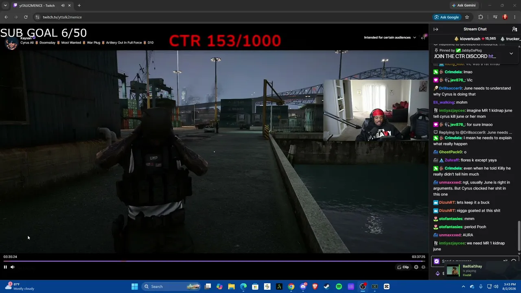
Task: Click the Windows taskbar Search box
Action: (x=171, y=286)
